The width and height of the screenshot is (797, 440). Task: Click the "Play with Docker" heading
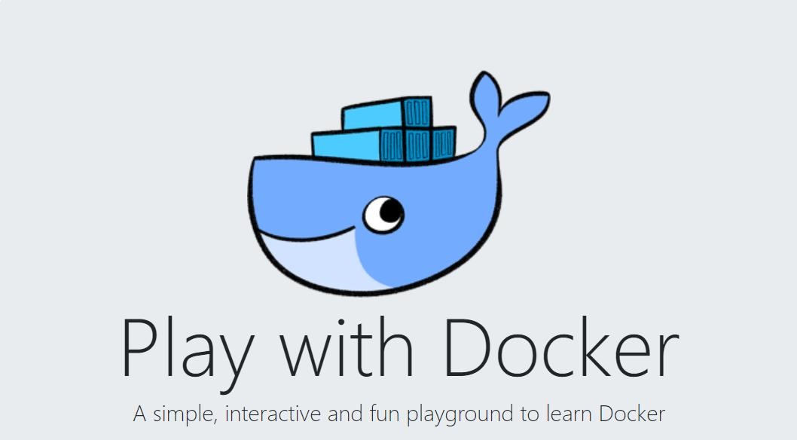pyautogui.click(x=400, y=353)
